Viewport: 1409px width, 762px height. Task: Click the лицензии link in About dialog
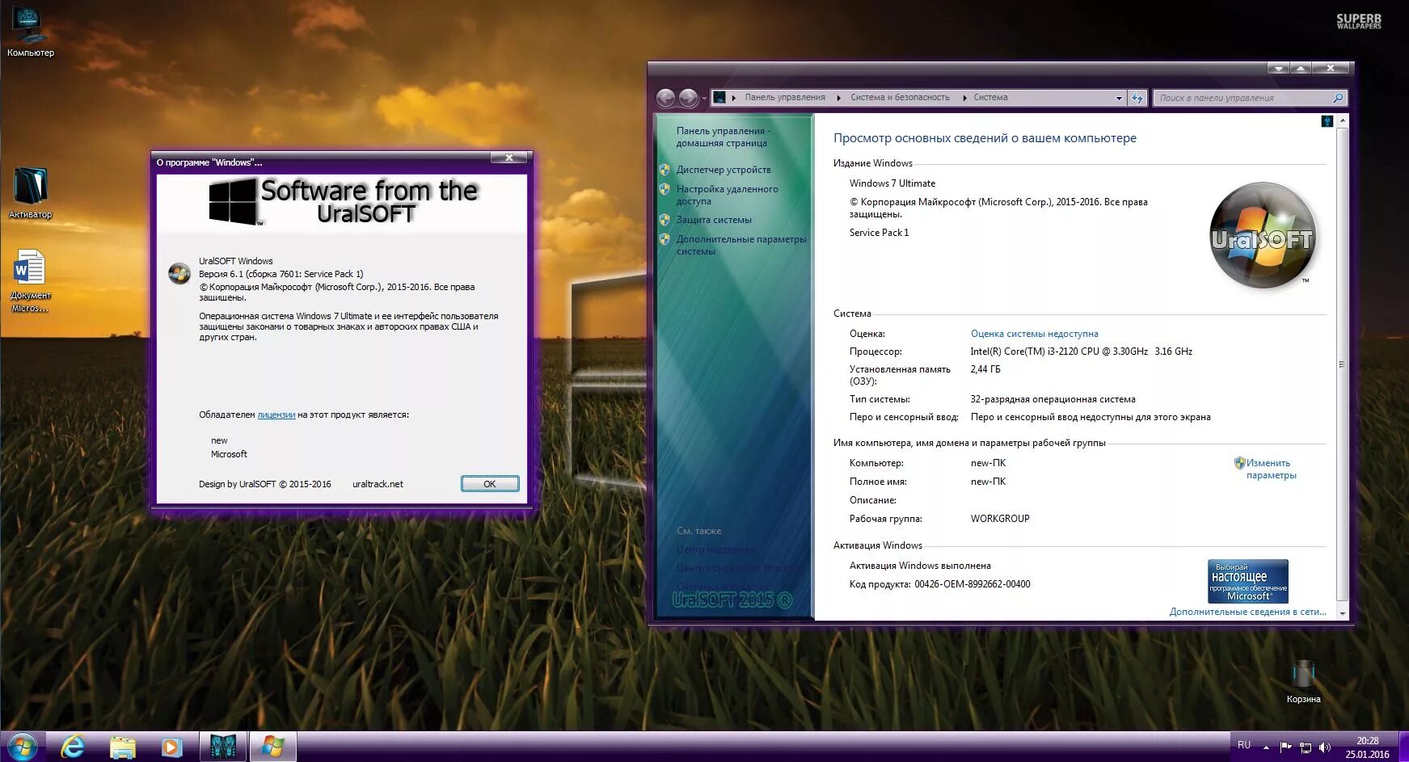pos(276,415)
